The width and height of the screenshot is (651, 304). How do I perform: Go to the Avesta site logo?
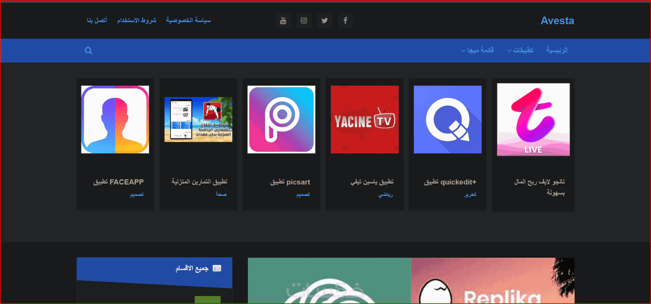[557, 21]
